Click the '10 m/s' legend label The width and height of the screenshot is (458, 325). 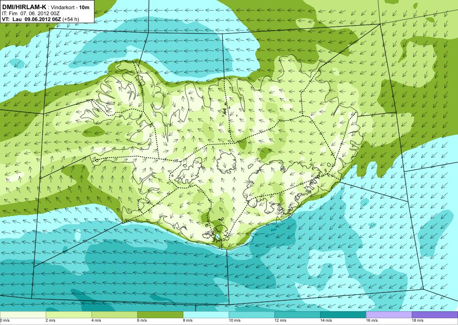(x=235, y=320)
